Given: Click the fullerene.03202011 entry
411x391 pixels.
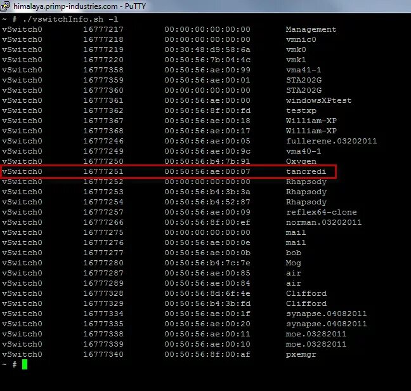Looking at the screenshot, I should point(331,141).
